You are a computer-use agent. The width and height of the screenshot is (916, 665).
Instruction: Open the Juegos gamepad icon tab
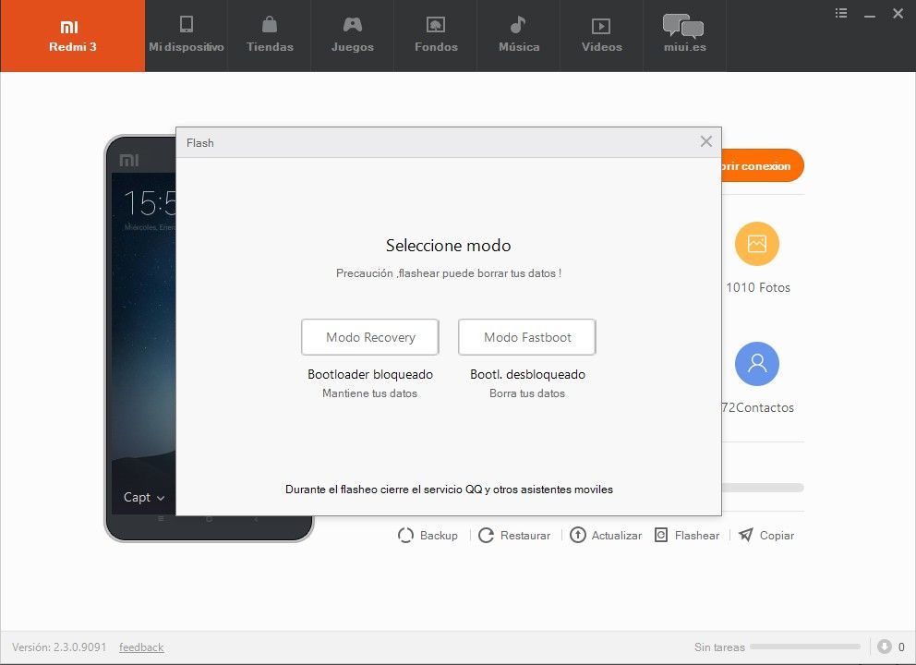[352, 25]
